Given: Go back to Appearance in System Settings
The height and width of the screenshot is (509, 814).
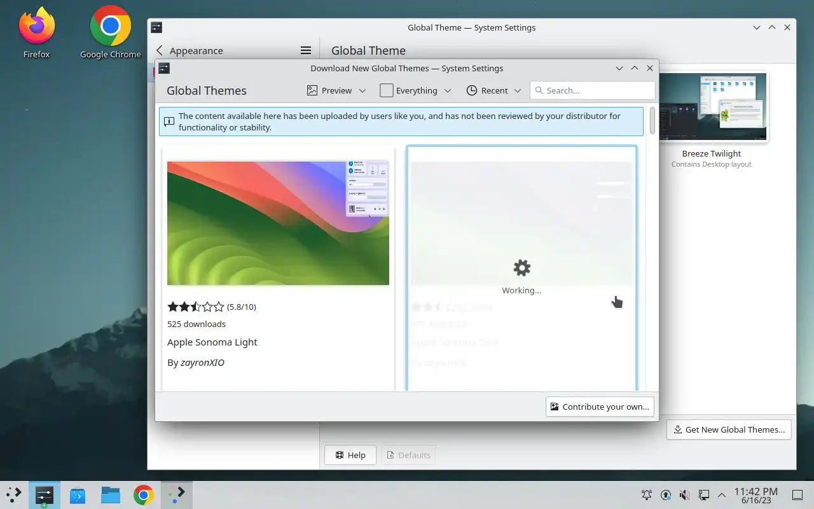Looking at the screenshot, I should [x=189, y=50].
